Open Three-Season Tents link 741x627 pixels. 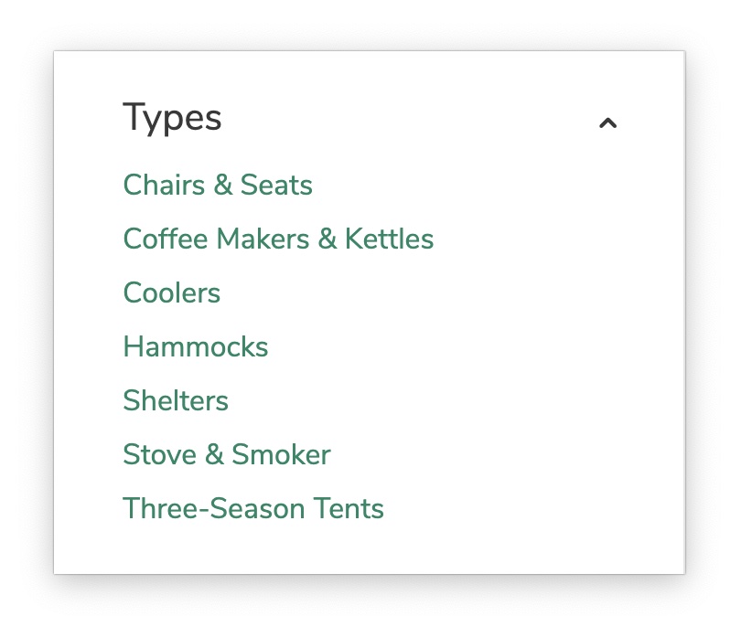point(253,509)
